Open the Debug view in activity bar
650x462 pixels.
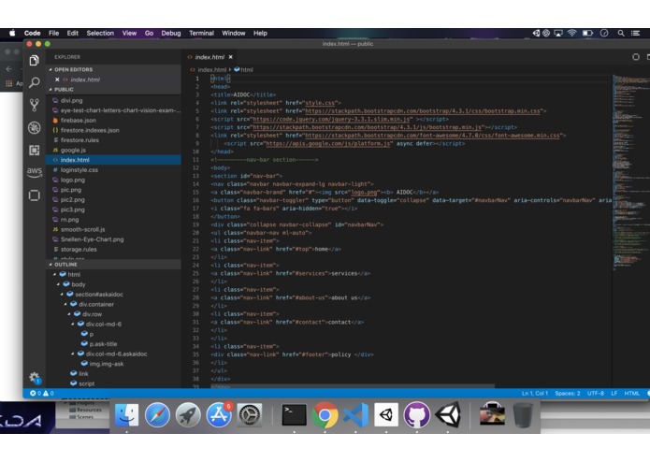[x=34, y=127]
